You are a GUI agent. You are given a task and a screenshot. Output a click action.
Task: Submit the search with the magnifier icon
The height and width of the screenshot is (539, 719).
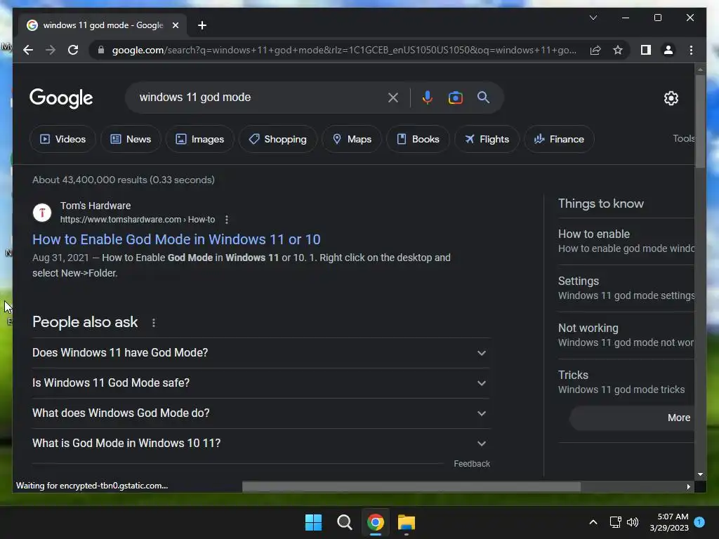[x=483, y=97]
